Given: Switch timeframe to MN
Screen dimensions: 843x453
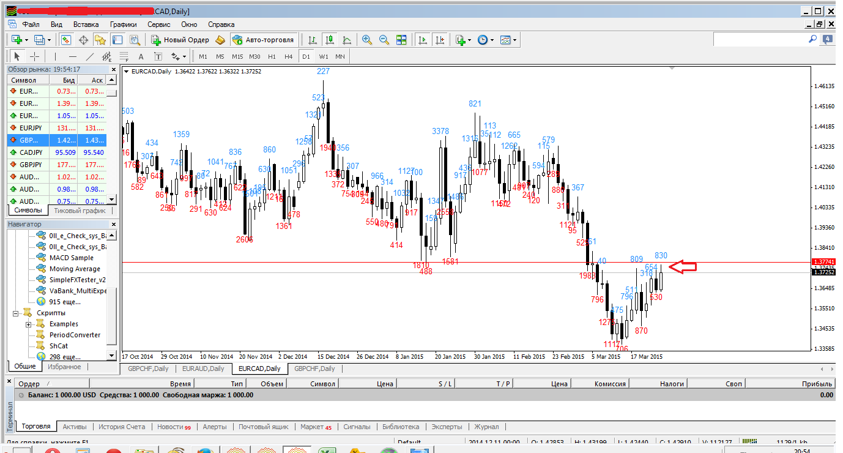Looking at the screenshot, I should (x=340, y=56).
